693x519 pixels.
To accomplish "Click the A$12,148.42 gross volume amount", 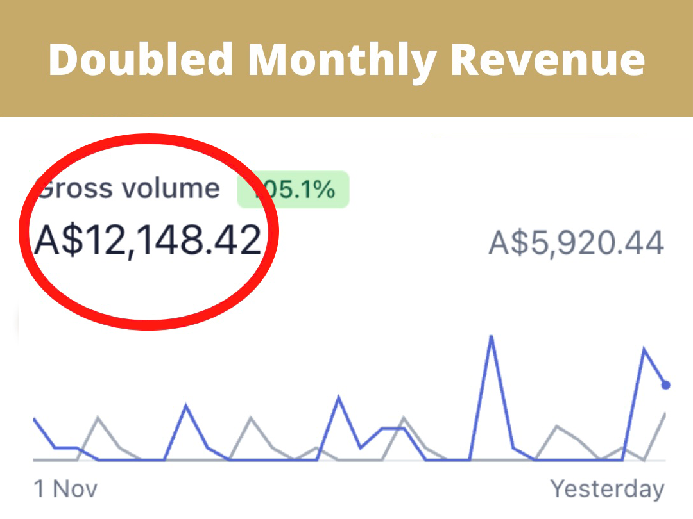I will (x=148, y=241).
